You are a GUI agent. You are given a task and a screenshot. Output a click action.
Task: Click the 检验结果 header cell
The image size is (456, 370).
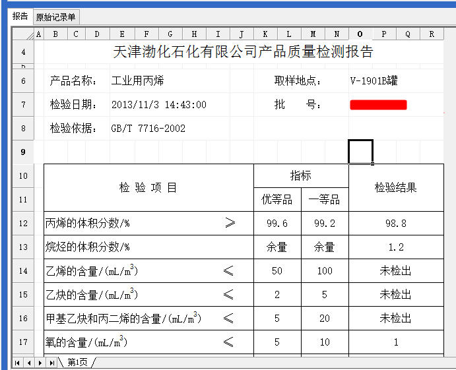(396, 188)
